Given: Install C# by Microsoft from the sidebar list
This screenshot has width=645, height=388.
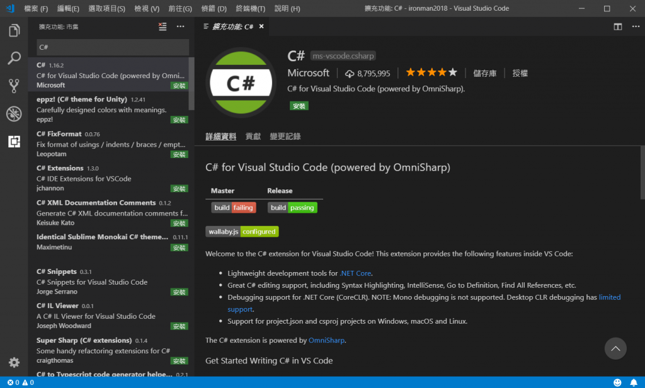Looking at the screenshot, I should (180, 86).
